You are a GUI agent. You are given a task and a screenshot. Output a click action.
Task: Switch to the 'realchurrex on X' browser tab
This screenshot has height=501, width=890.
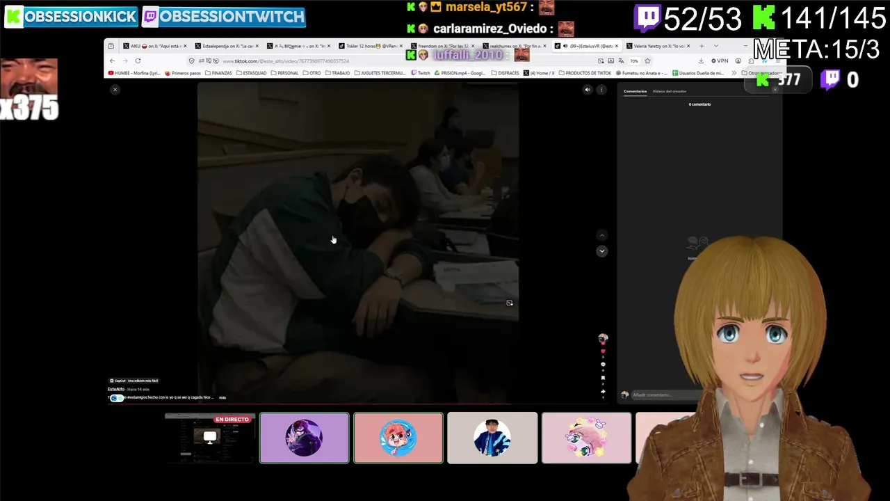click(x=513, y=46)
